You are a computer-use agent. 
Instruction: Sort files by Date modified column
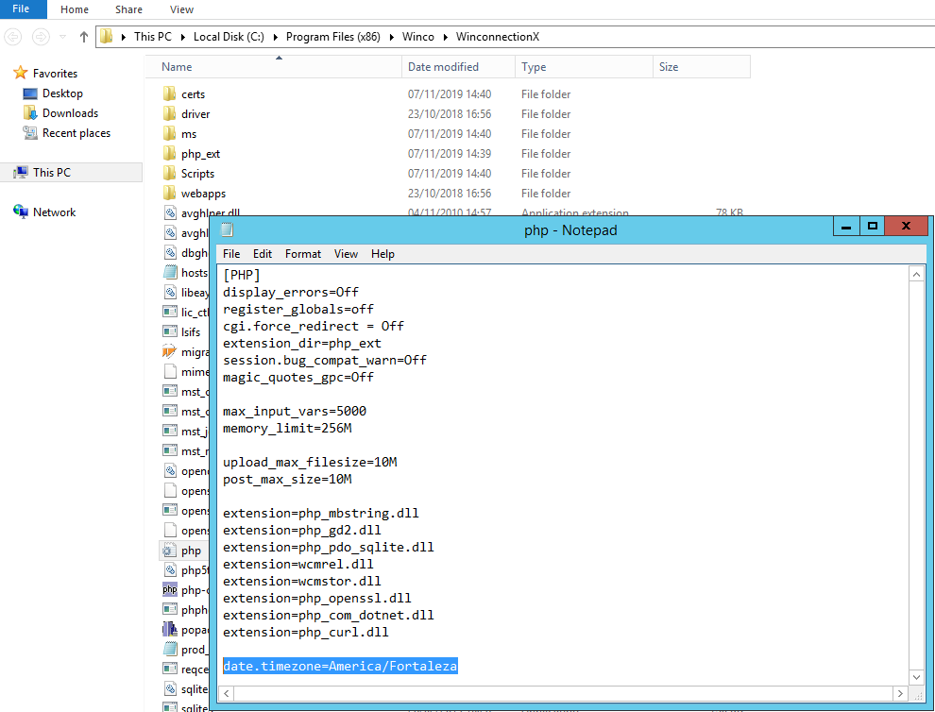coord(459,67)
